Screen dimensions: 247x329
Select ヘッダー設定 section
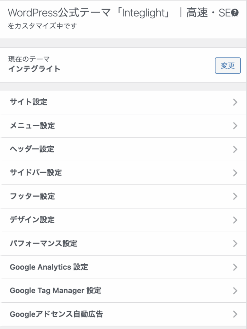(x=32, y=149)
